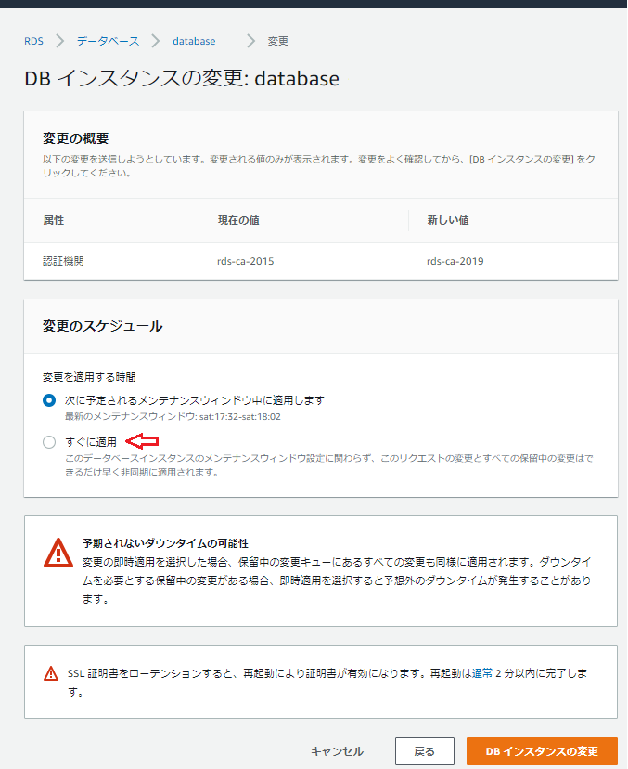This screenshot has height=769, width=628.
Task: Open the RDS breadcrumb link
Action: coord(33,41)
